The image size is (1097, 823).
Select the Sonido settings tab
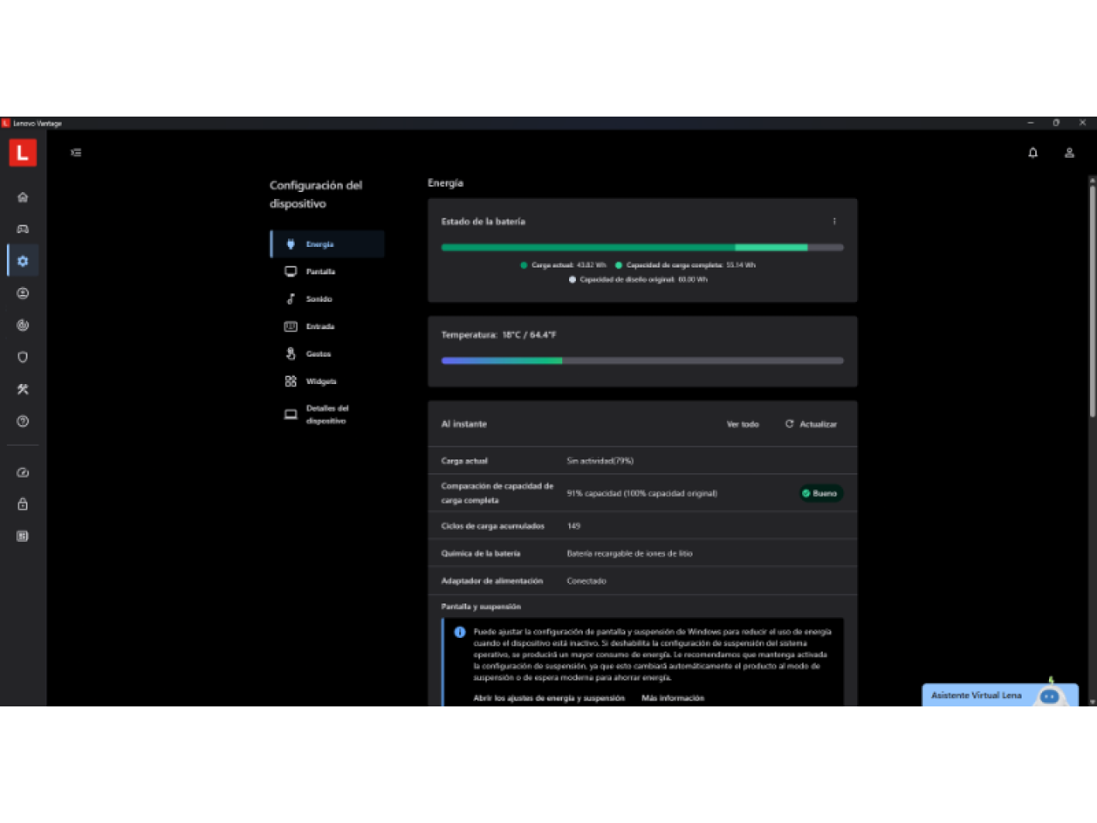click(x=318, y=299)
